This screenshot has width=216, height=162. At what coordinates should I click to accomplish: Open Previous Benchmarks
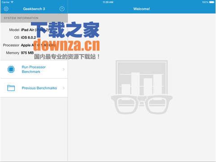click(34, 88)
